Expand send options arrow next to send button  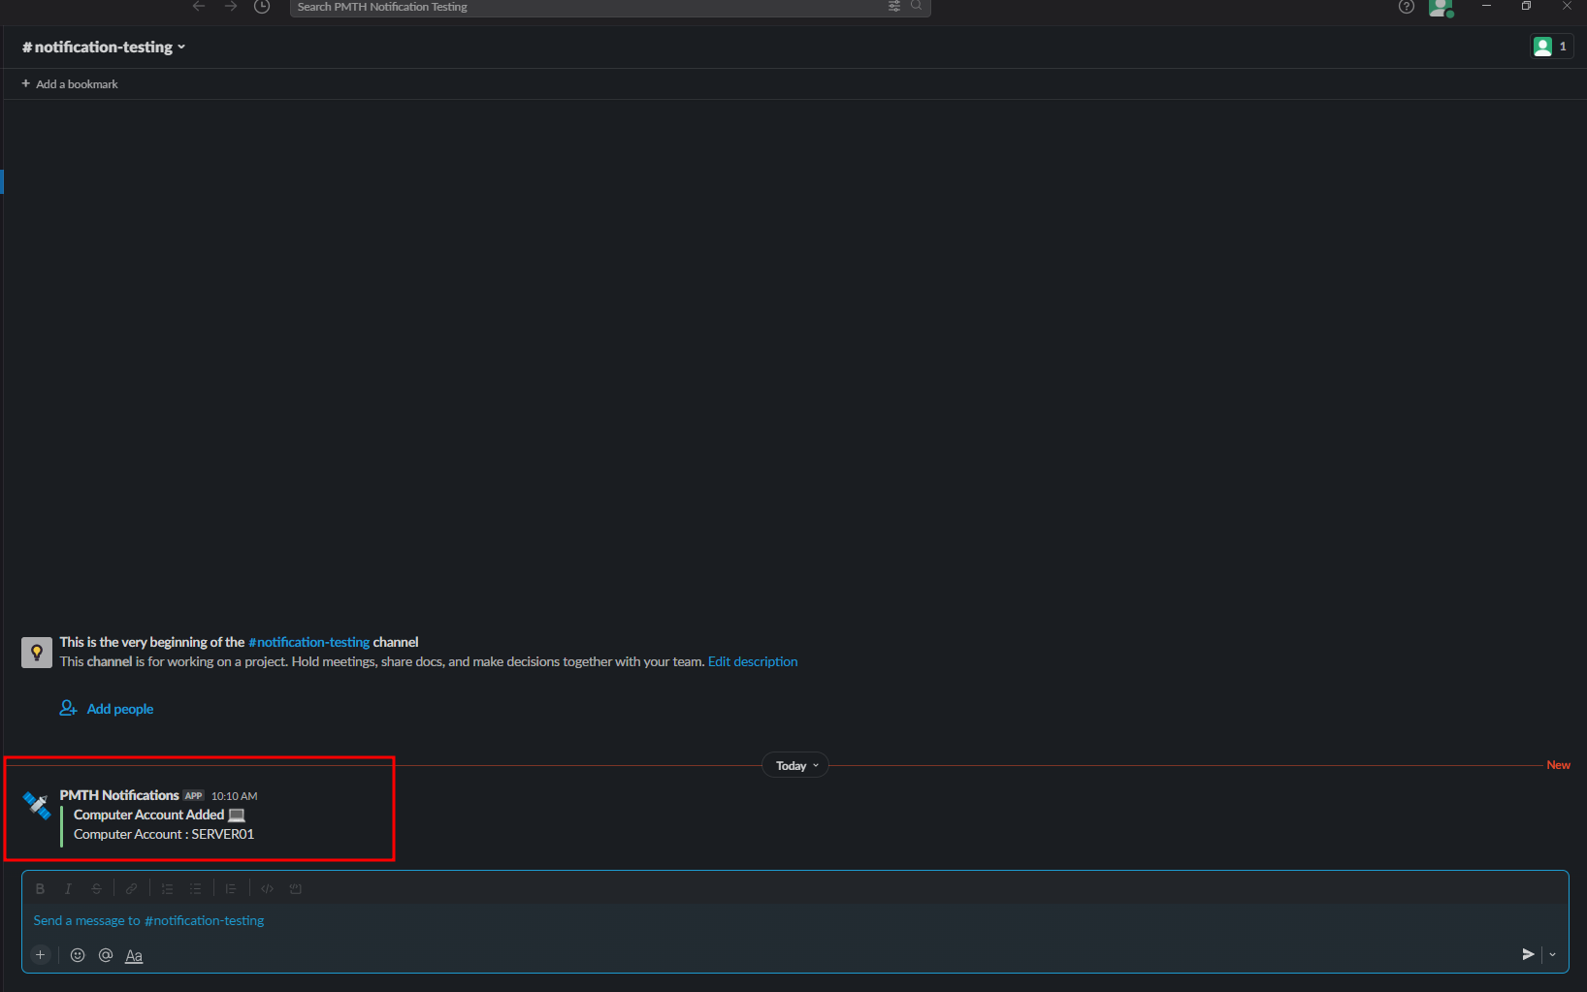coord(1552,955)
